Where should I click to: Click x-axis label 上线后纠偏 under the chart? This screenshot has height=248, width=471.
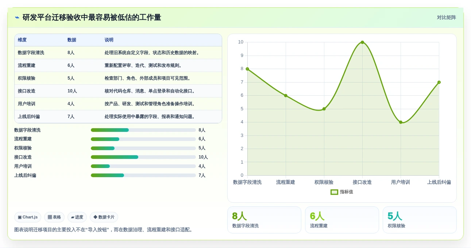coord(439,182)
